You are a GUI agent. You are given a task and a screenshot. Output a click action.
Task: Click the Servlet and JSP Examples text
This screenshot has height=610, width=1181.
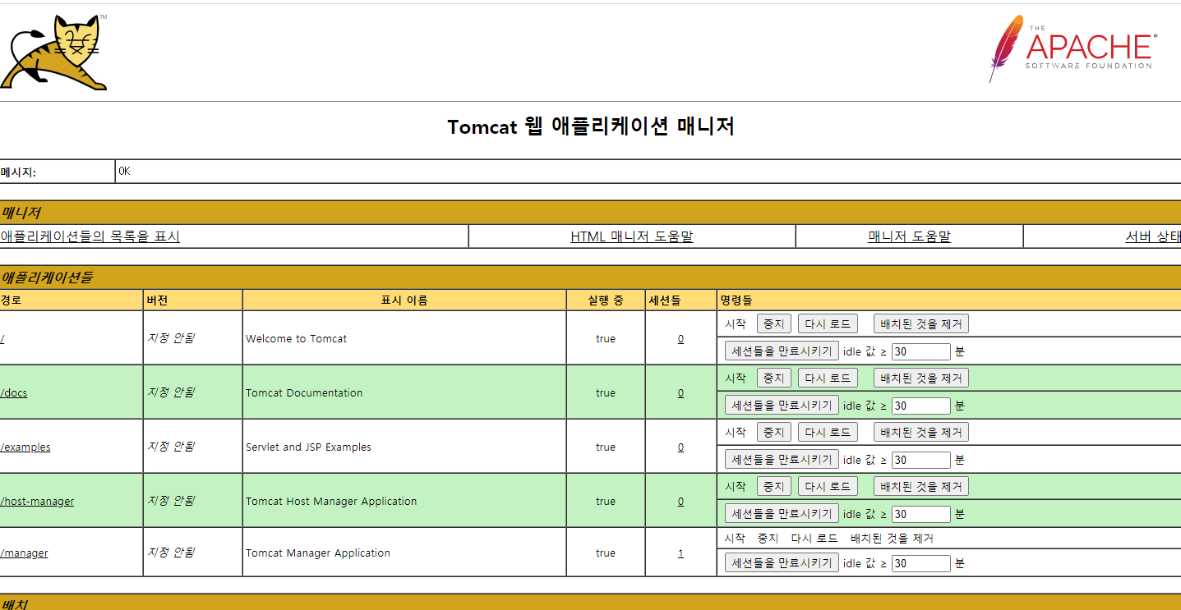tap(308, 447)
